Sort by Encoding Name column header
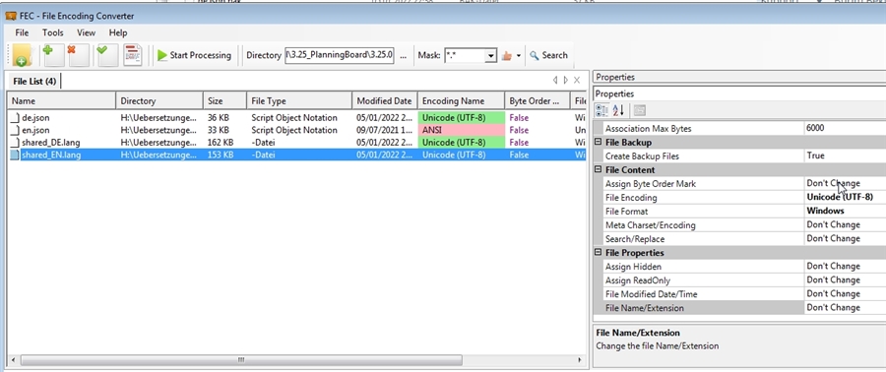 coord(461,101)
